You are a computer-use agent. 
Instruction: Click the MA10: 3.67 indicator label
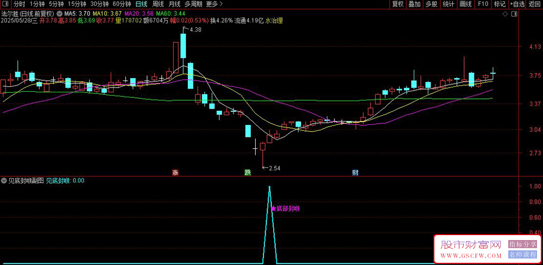click(x=108, y=14)
